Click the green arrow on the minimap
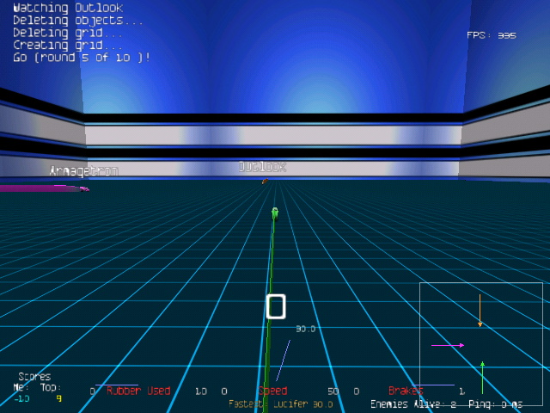Screen dimensions: 550x413 (482, 376)
